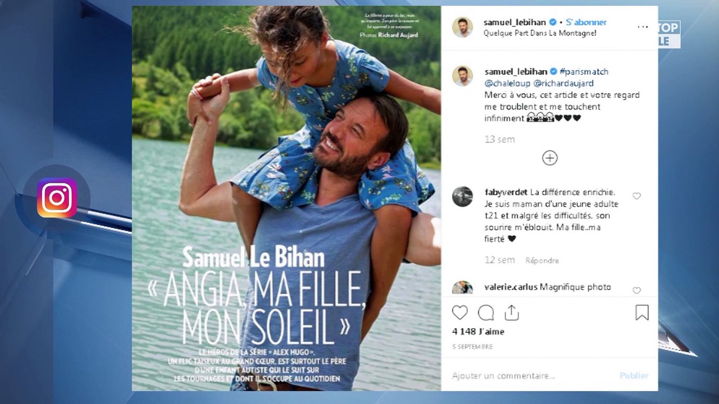
Task: Click S'abonner to follow the account
Action: click(x=586, y=22)
